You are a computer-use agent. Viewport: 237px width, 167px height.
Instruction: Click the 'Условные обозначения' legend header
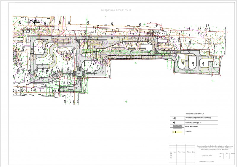pyautogui.click(x=195, y=114)
